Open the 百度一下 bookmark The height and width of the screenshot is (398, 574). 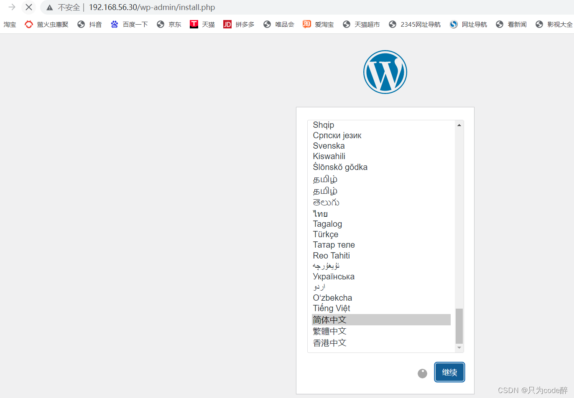[x=129, y=25]
